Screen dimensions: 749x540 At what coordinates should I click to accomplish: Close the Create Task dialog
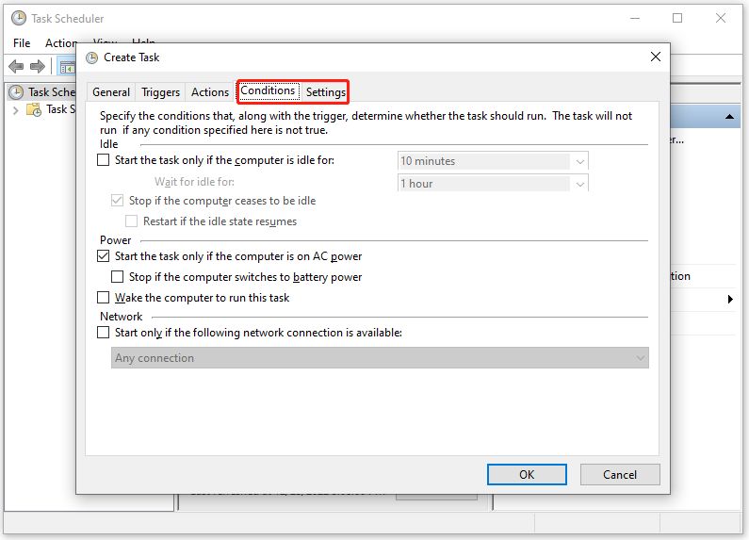point(656,57)
